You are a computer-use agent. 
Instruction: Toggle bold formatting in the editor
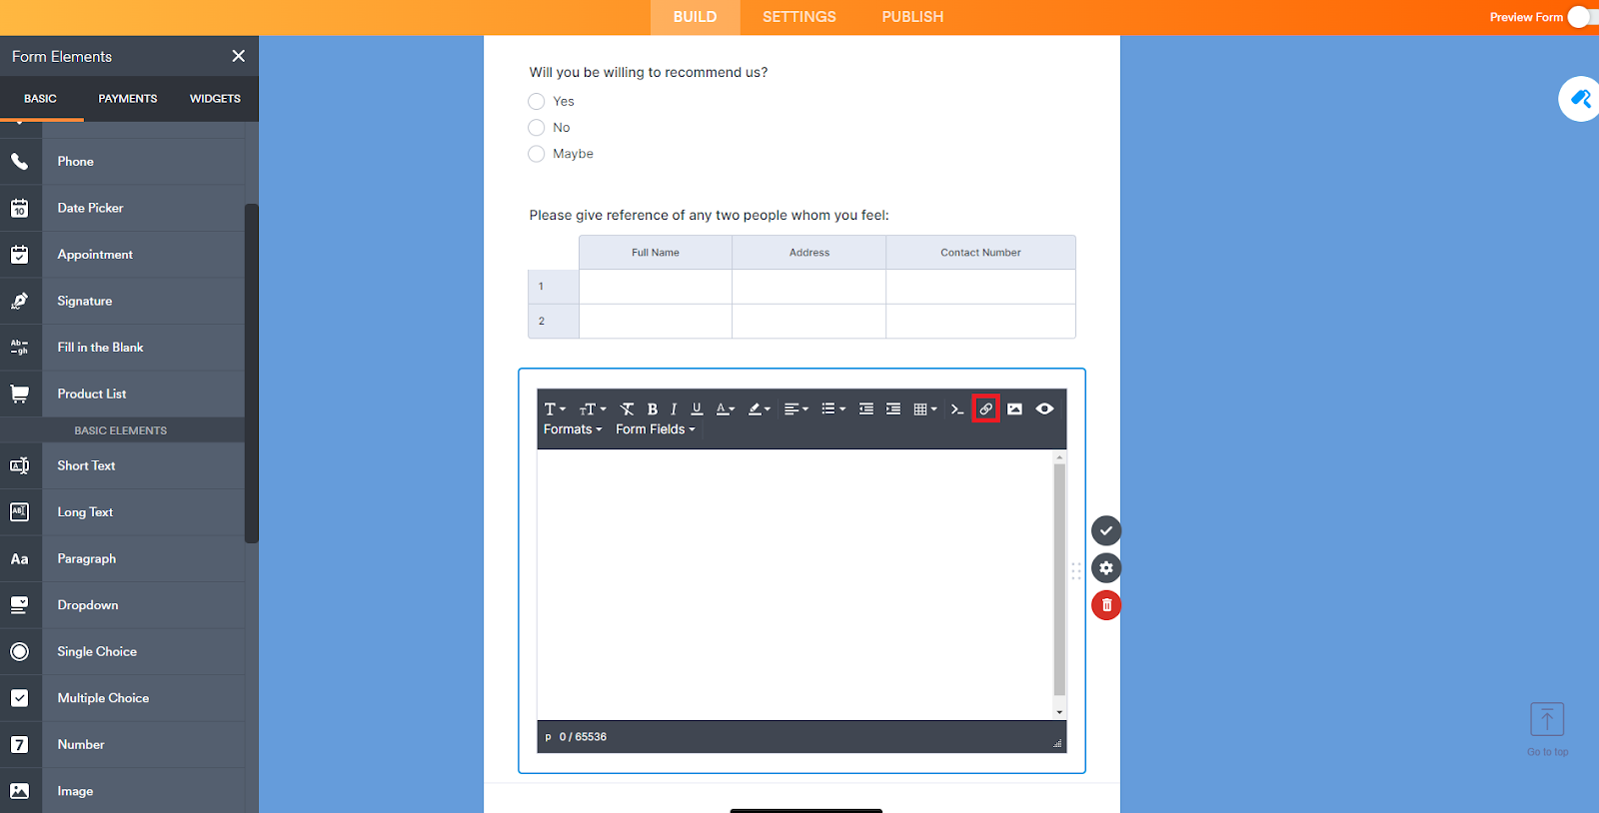pyautogui.click(x=653, y=408)
